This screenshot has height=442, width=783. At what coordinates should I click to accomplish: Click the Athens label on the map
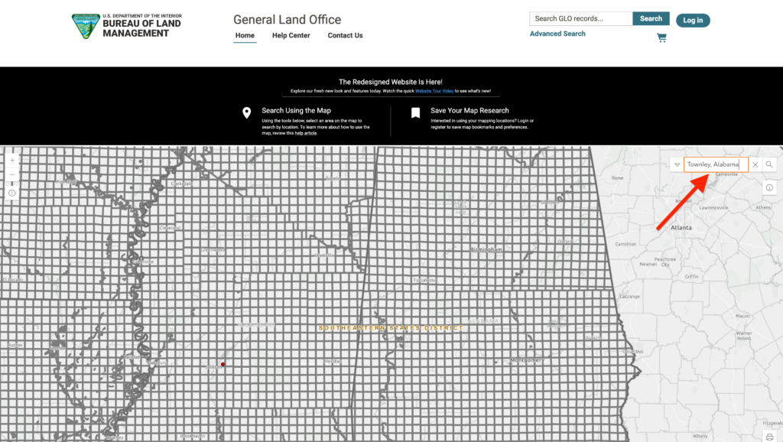[763, 207]
